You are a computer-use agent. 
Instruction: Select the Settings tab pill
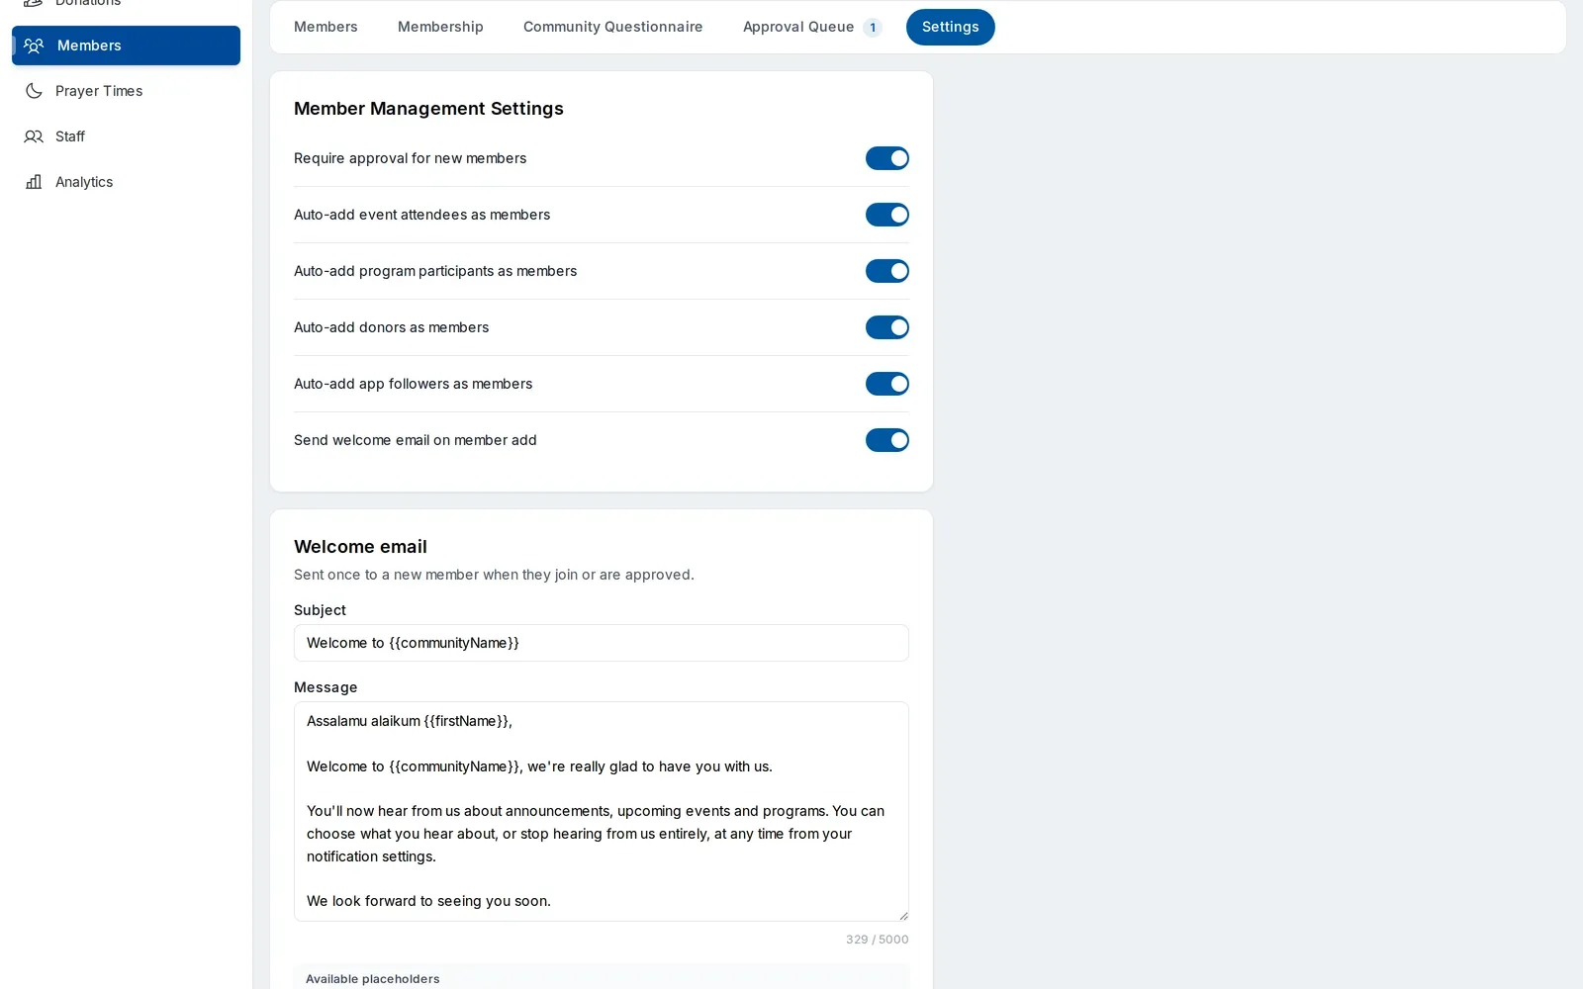(x=951, y=27)
